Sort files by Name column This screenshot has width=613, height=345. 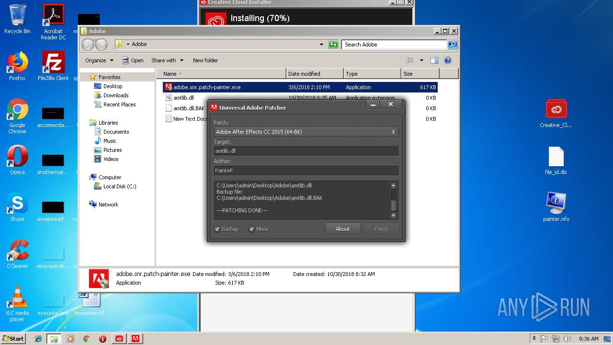coord(221,74)
